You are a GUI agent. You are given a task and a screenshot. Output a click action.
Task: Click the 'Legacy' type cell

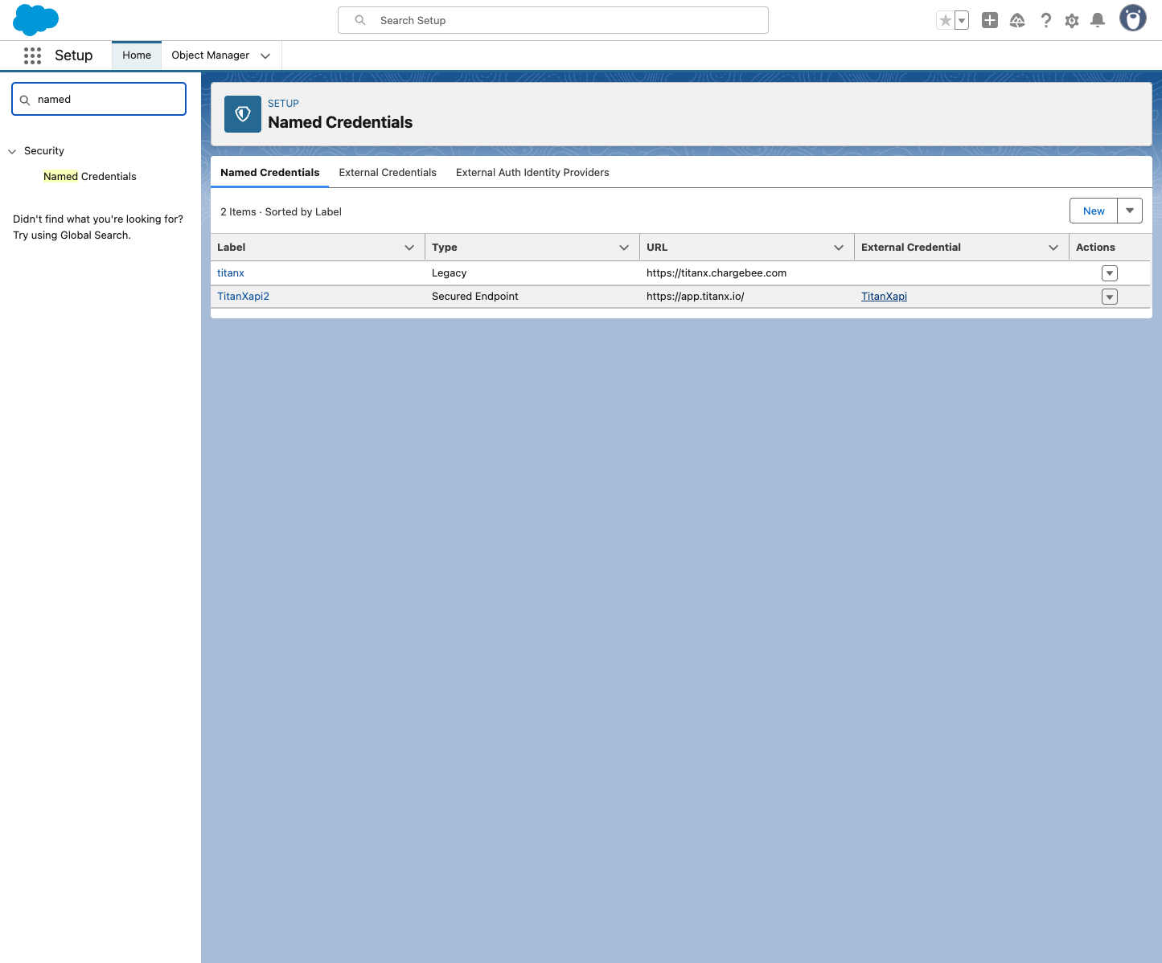(449, 273)
